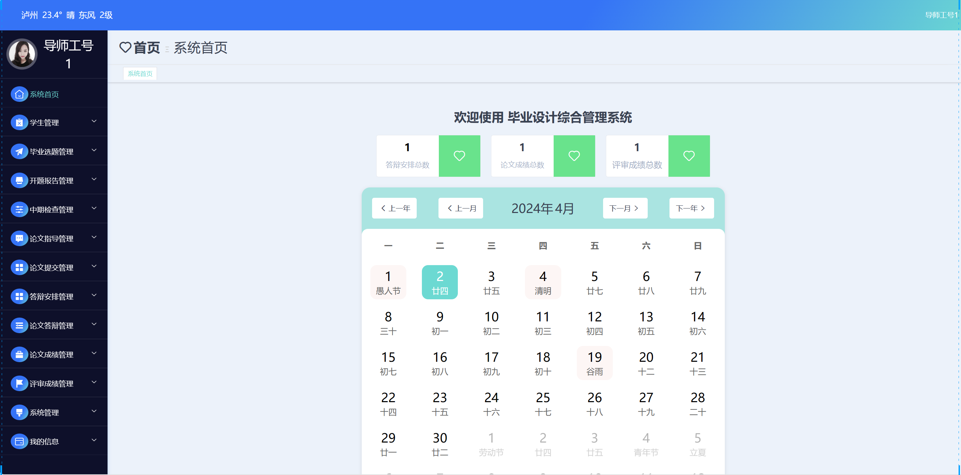Expand the 论文提交管理 menu

click(x=94, y=266)
